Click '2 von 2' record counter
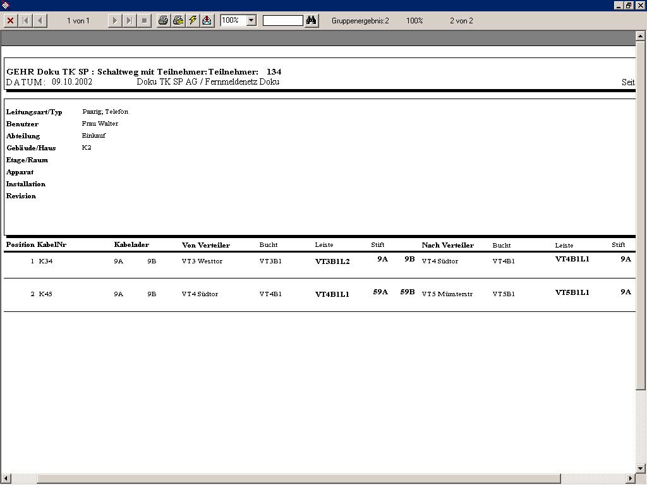Viewport: 647px width, 485px height. [461, 21]
